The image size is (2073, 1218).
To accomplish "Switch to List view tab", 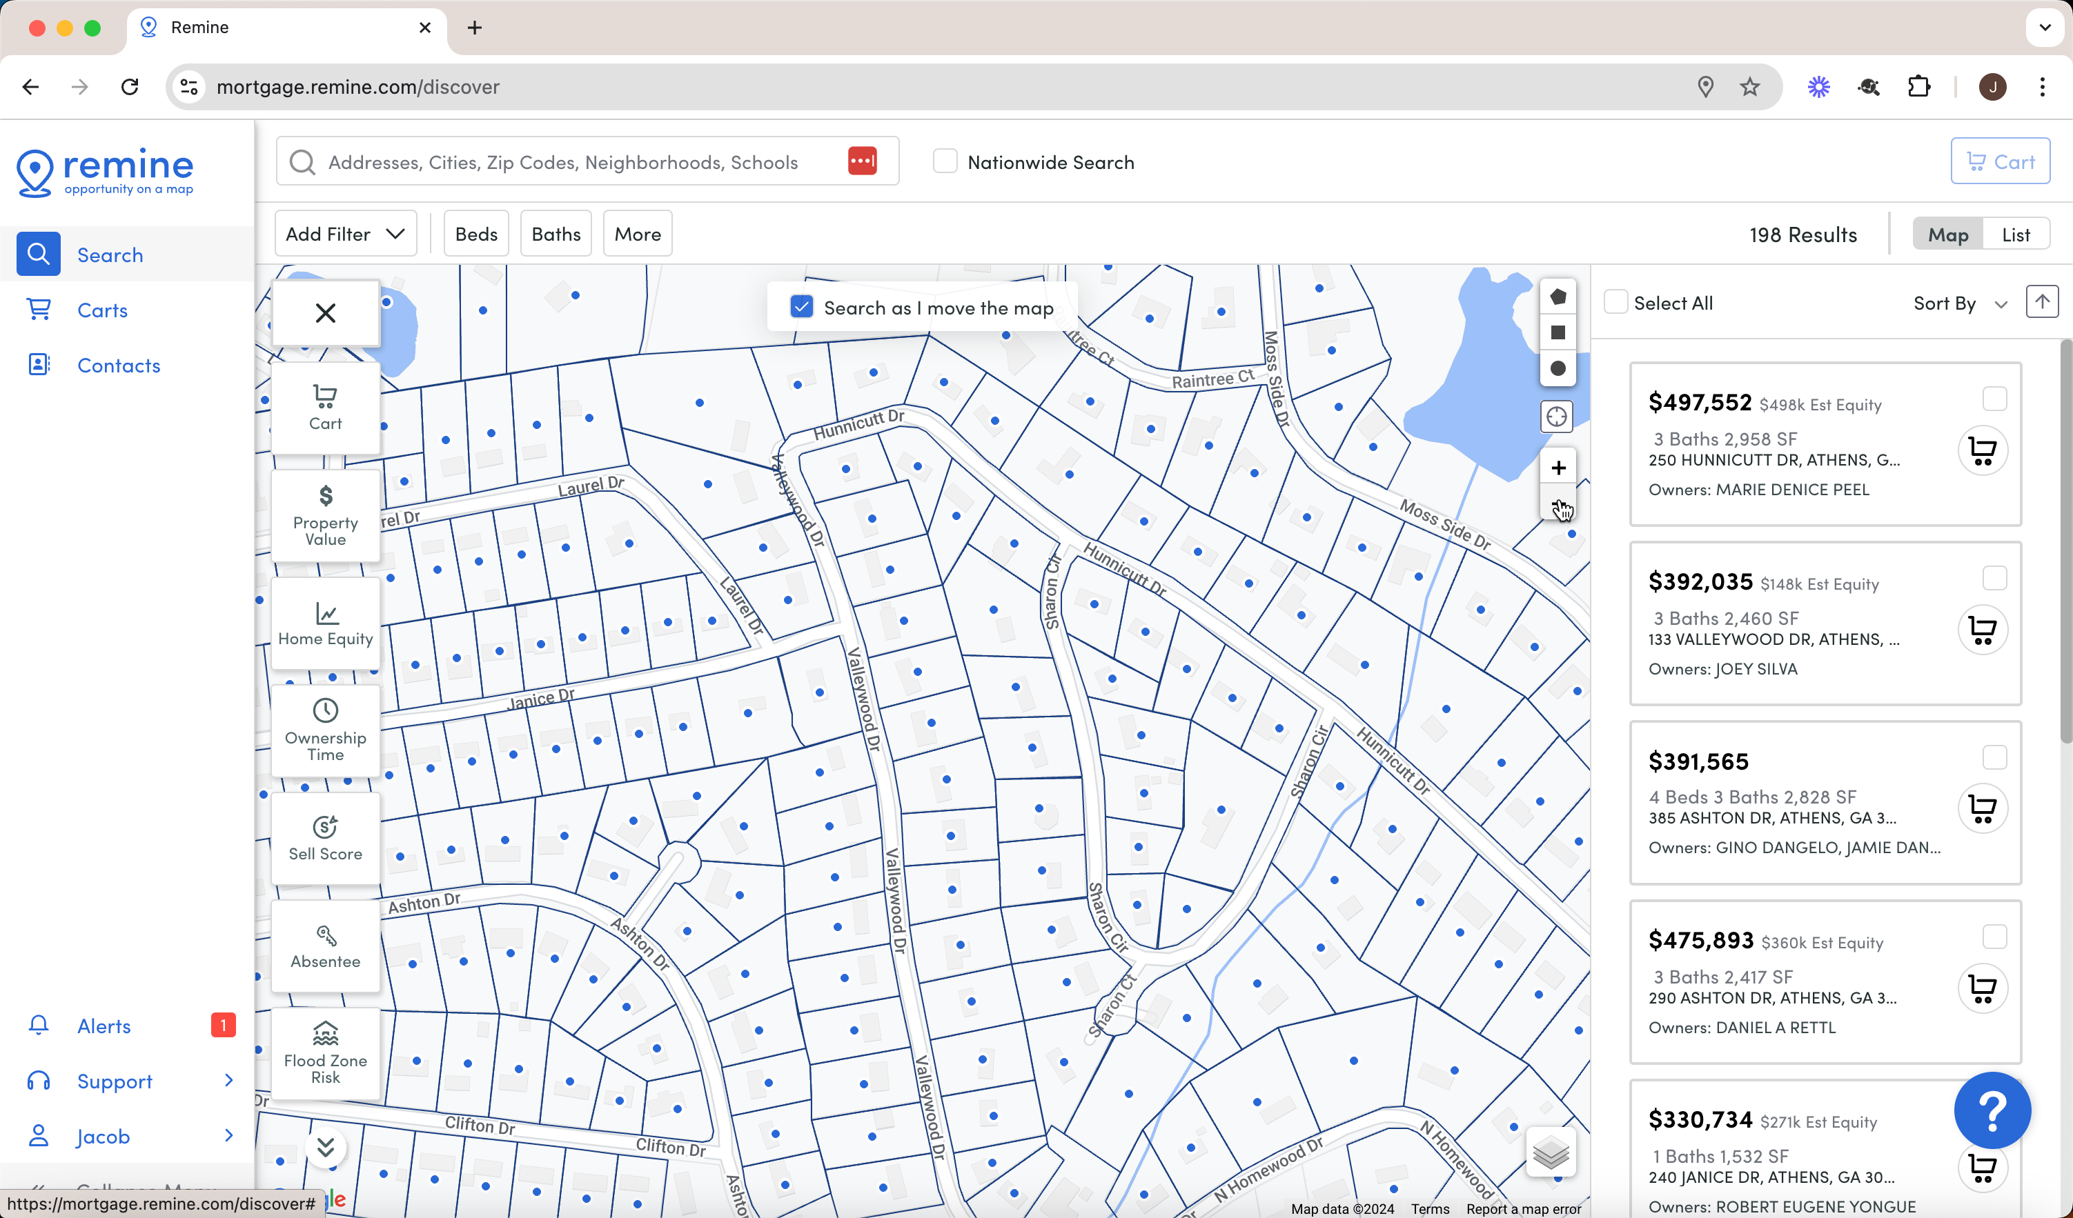I will pos(2016,235).
